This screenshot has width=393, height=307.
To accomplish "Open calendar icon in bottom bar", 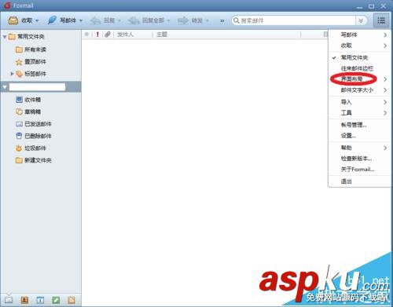I will tap(40, 300).
